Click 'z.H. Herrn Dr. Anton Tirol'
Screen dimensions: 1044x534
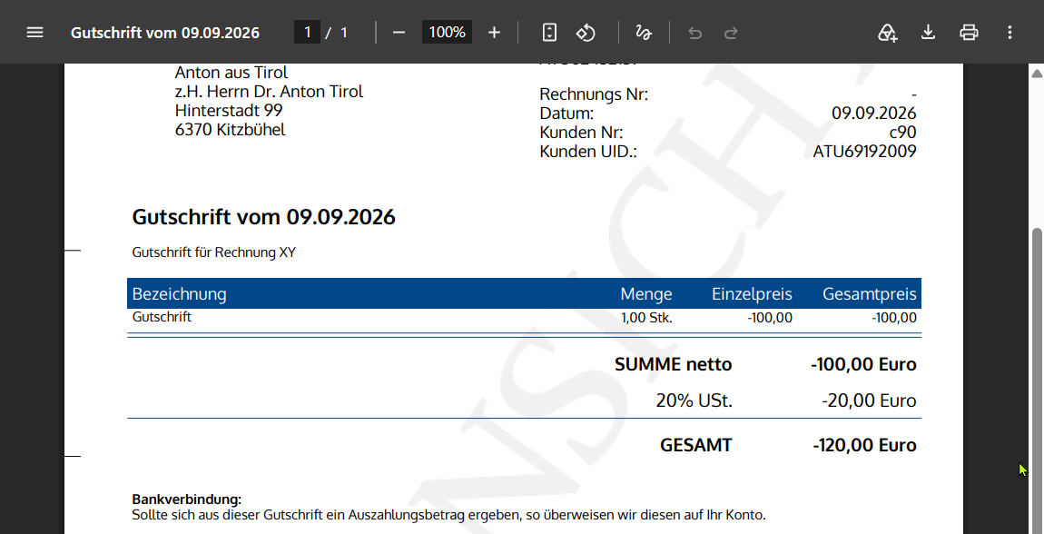point(269,91)
